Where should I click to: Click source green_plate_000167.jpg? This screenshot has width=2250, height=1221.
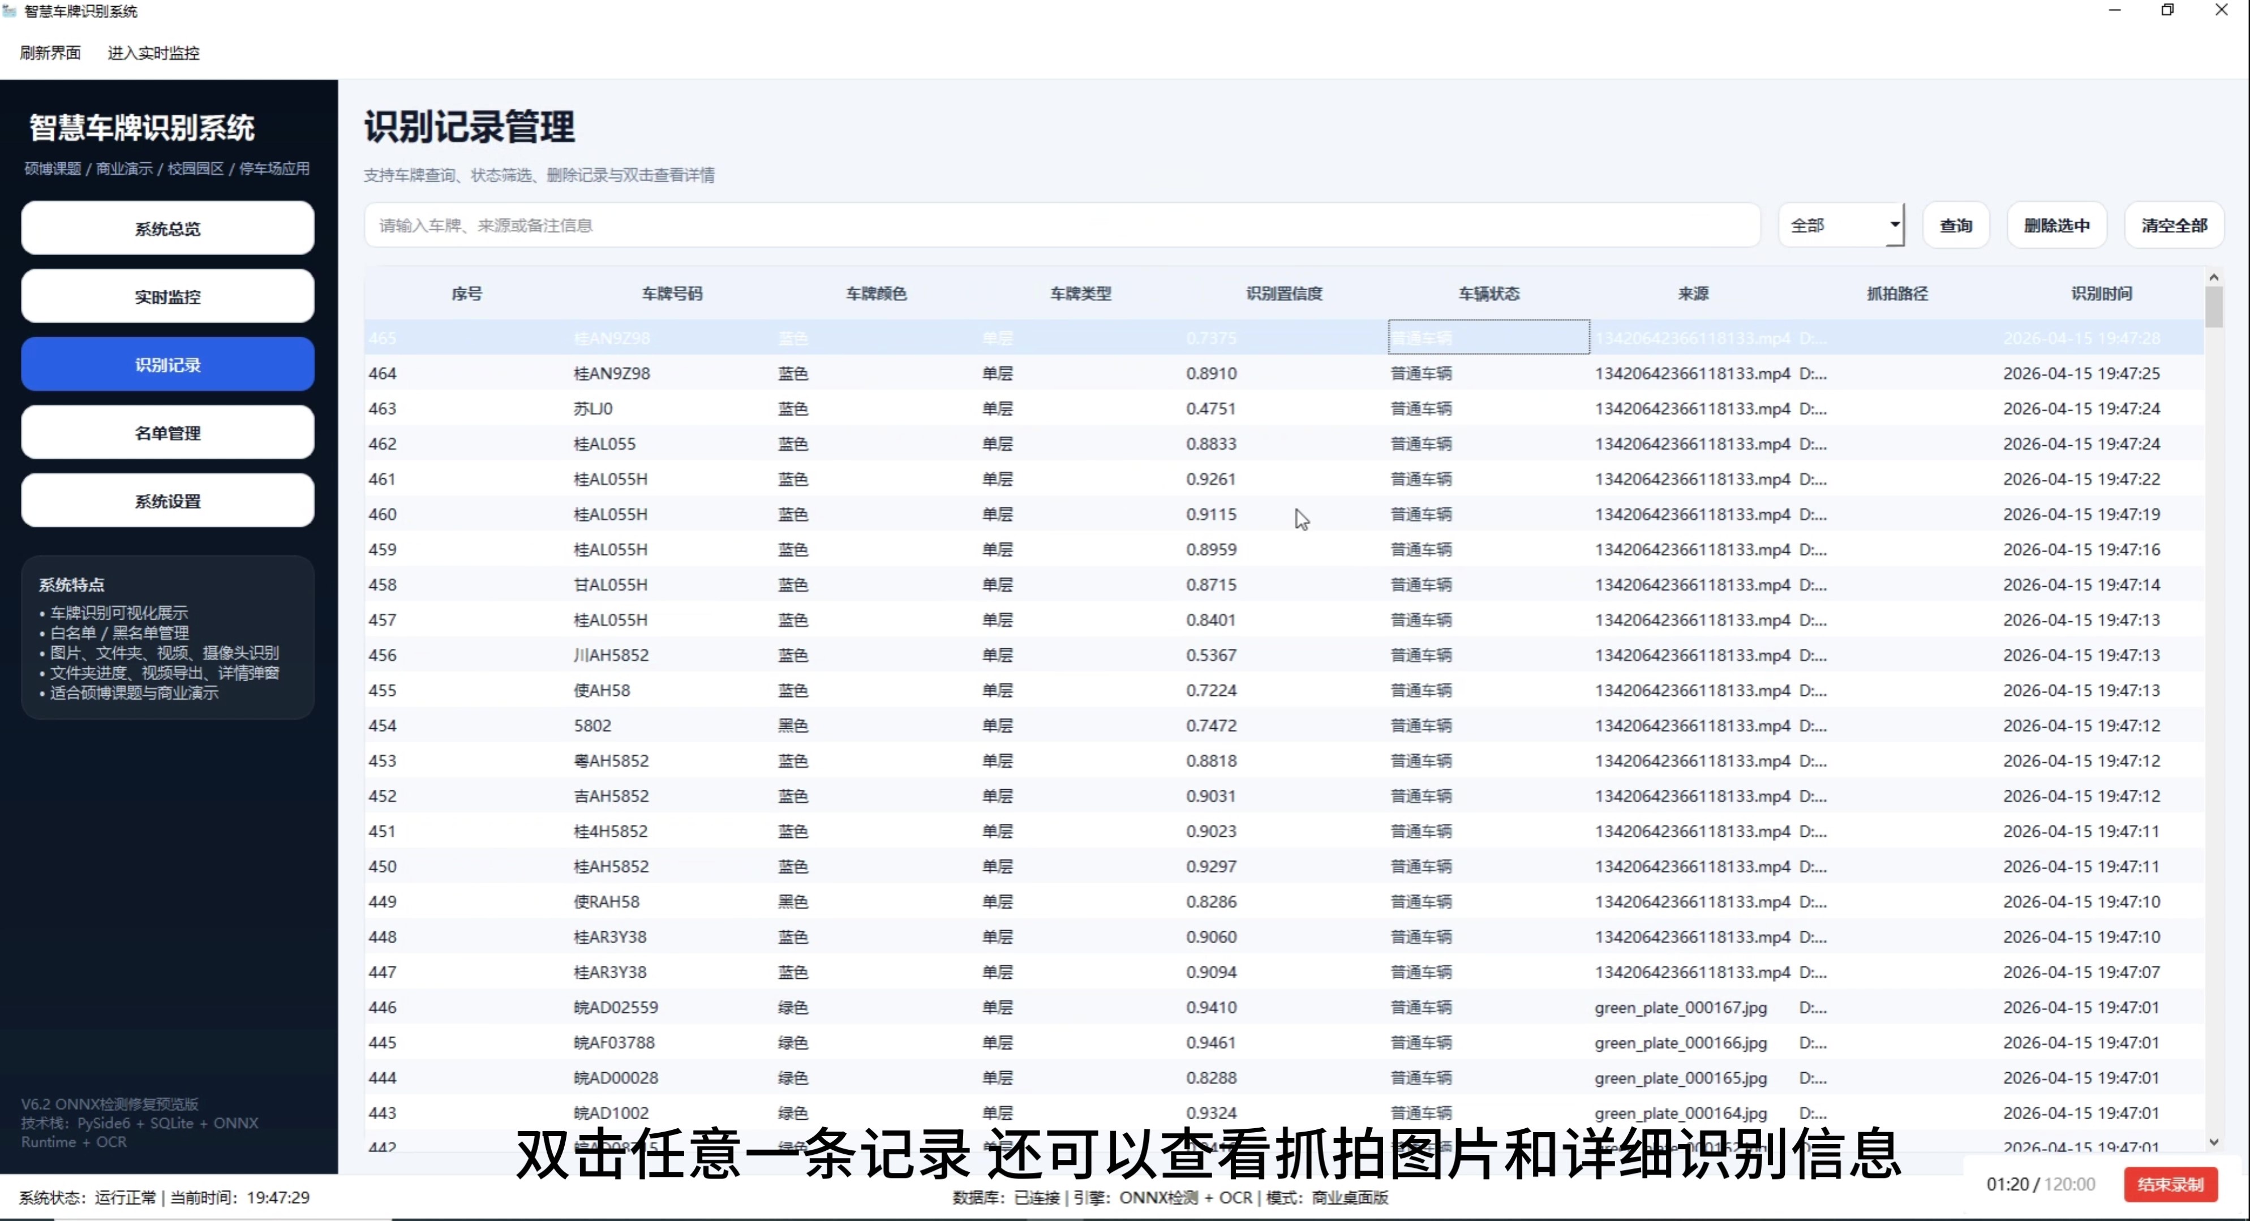click(x=1681, y=1008)
